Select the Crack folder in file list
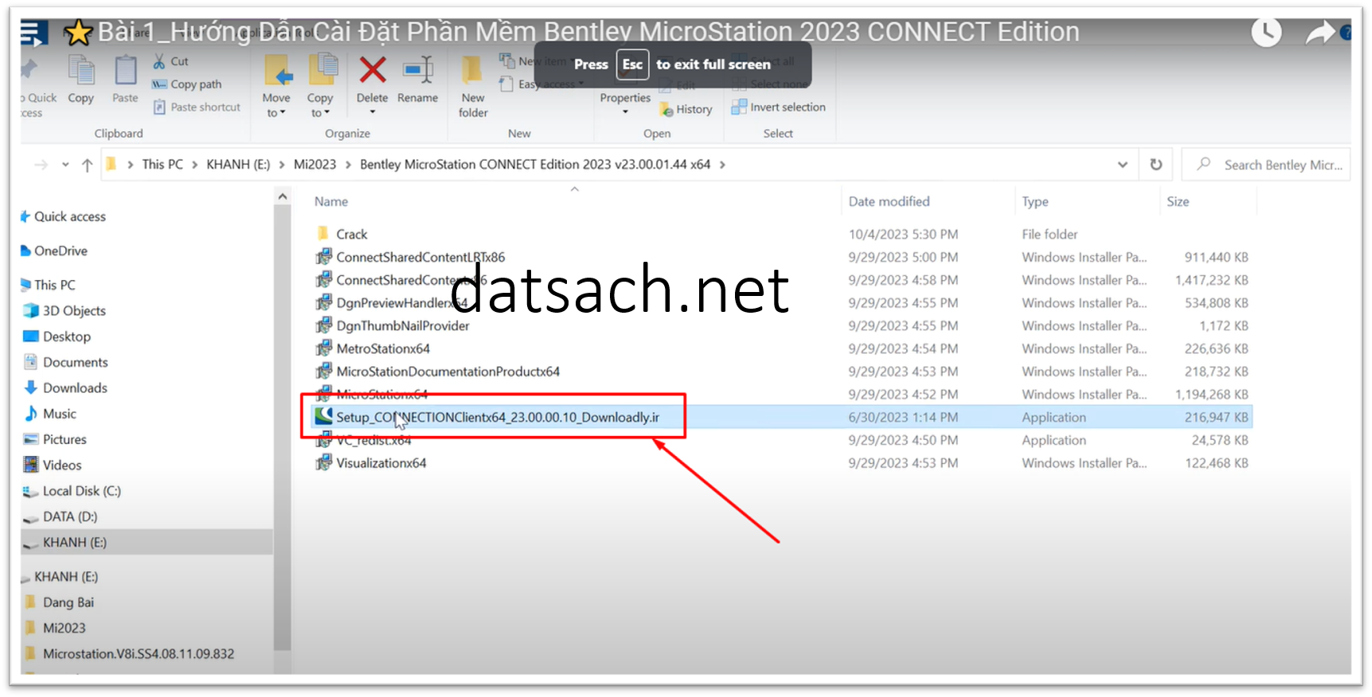Image resolution: width=1372 pixels, height=697 pixels. point(351,235)
